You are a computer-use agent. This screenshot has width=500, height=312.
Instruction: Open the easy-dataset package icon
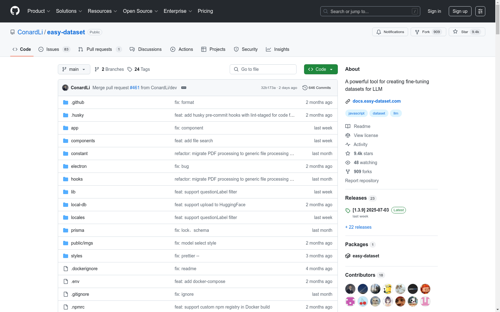pyautogui.click(x=348, y=256)
